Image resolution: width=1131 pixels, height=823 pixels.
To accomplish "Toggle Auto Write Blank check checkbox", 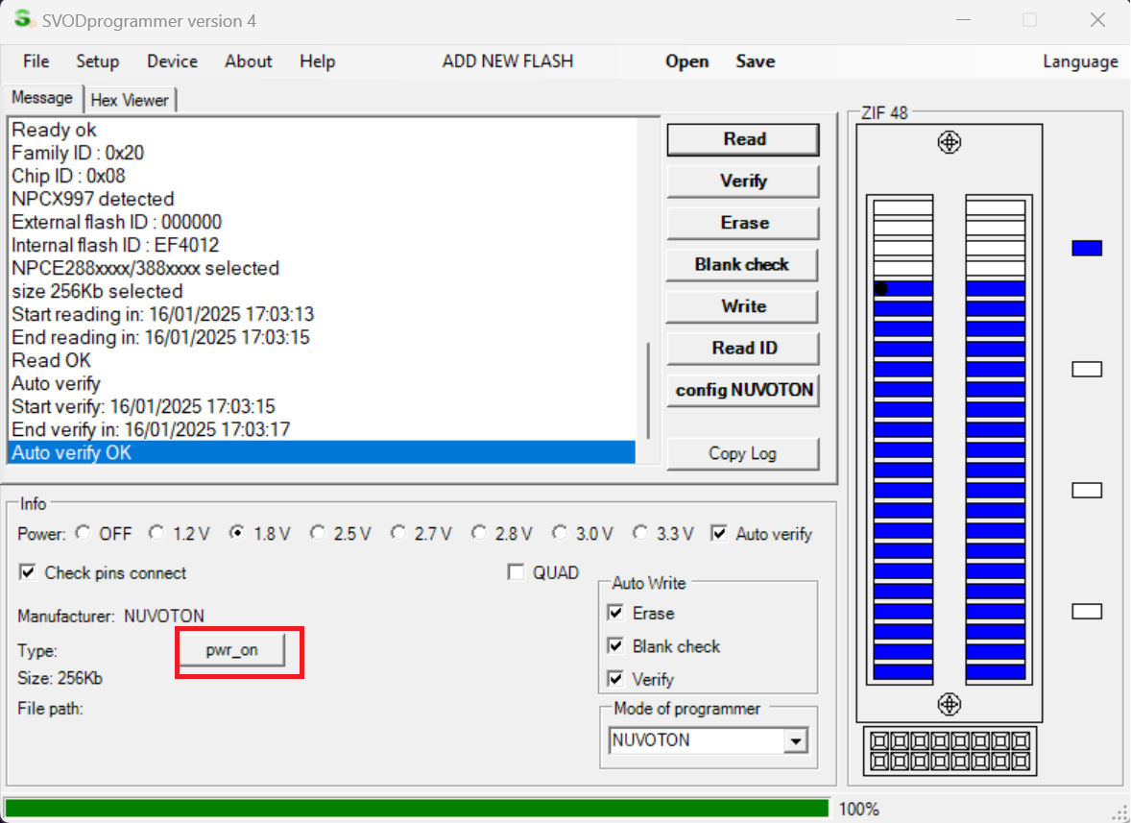I will (615, 645).
